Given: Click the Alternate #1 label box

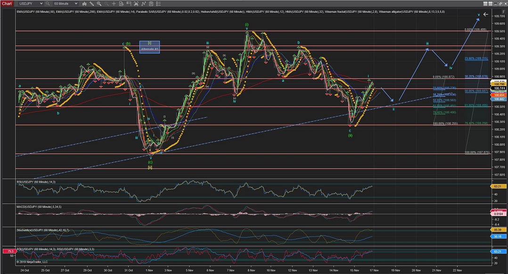Looking at the screenshot, I should tap(150, 49).
